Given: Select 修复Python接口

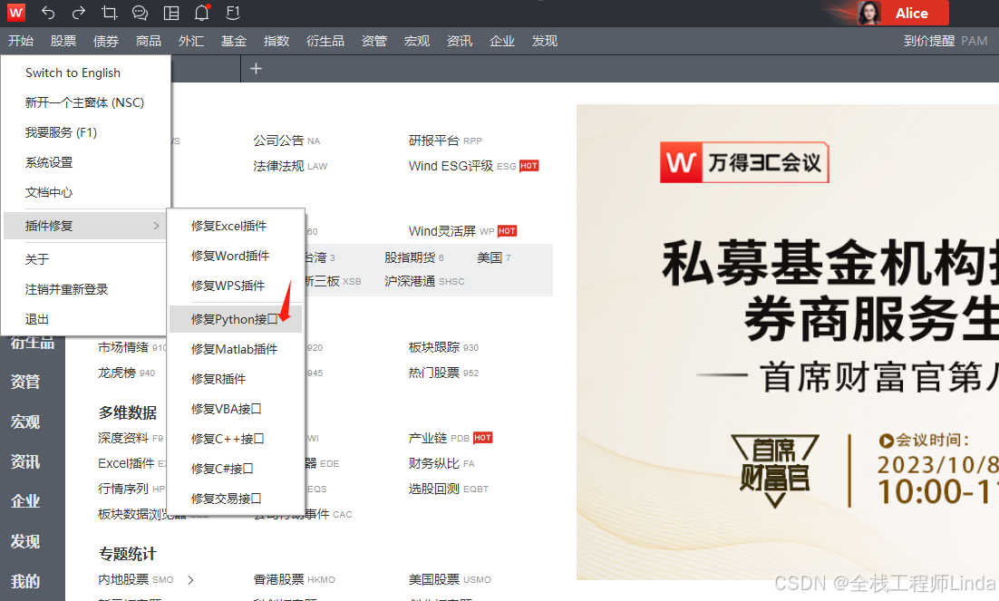Looking at the screenshot, I should point(236,319).
